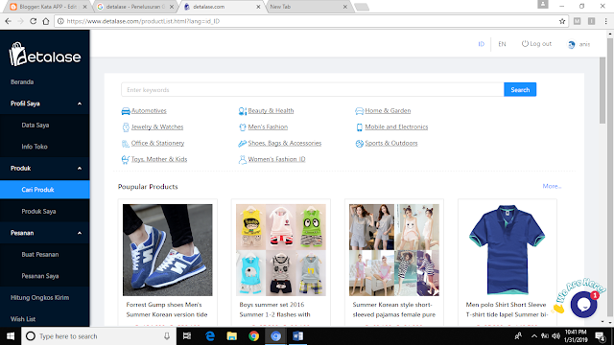Open Task View on the taskbar
Screen dimensions: 614x345
[187, 336]
